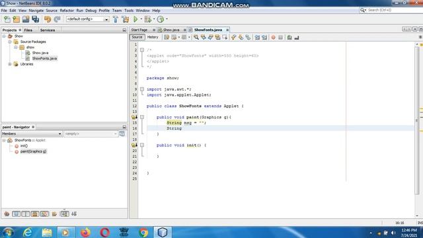Toggle Show Non-Public Members filter in Navigator
Image resolution: width=423 pixels, height=238 pixels.
pyautogui.click(x=35, y=214)
